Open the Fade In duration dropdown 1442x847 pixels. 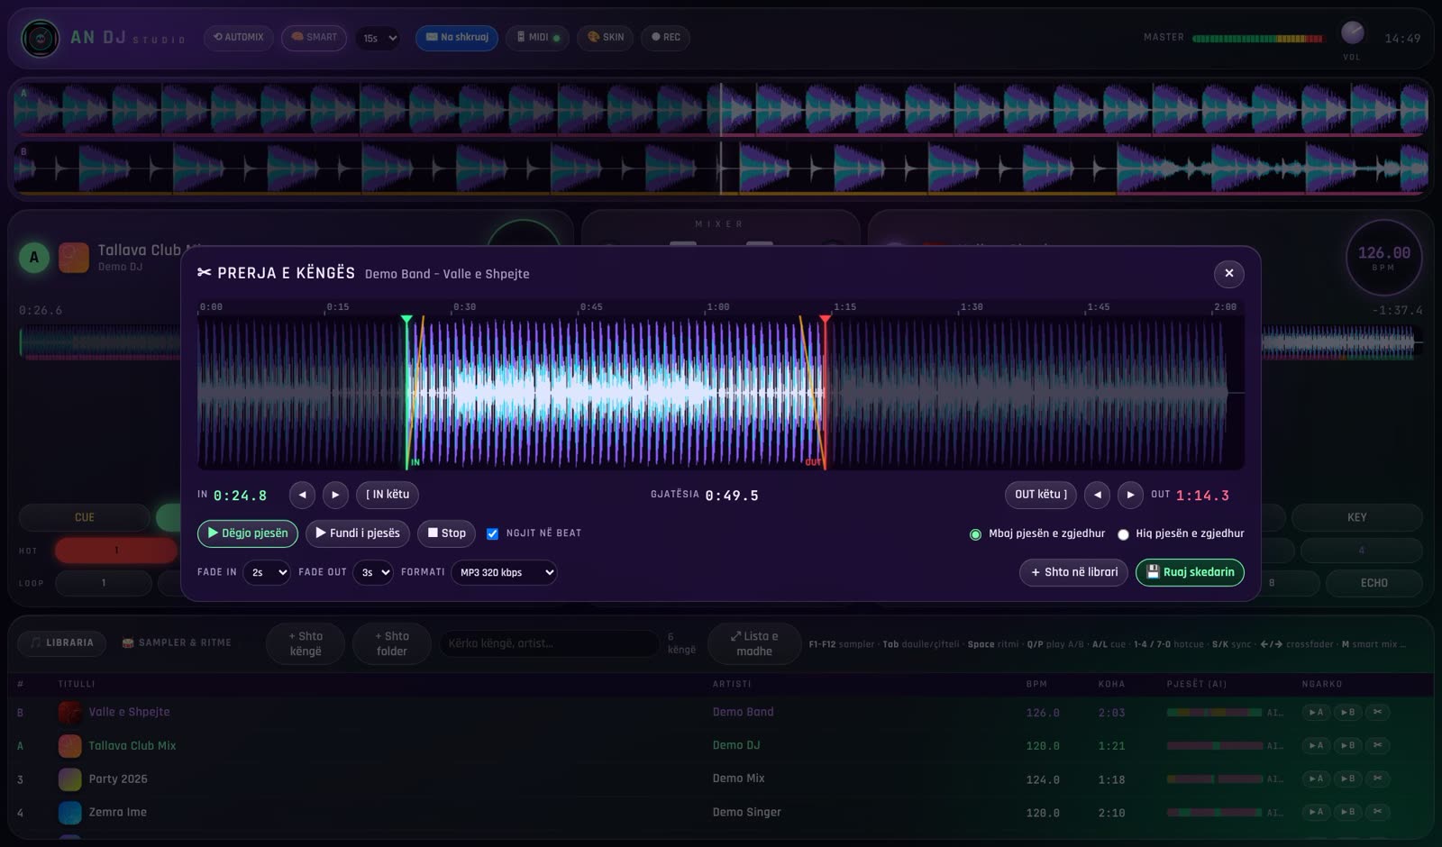[x=267, y=572]
